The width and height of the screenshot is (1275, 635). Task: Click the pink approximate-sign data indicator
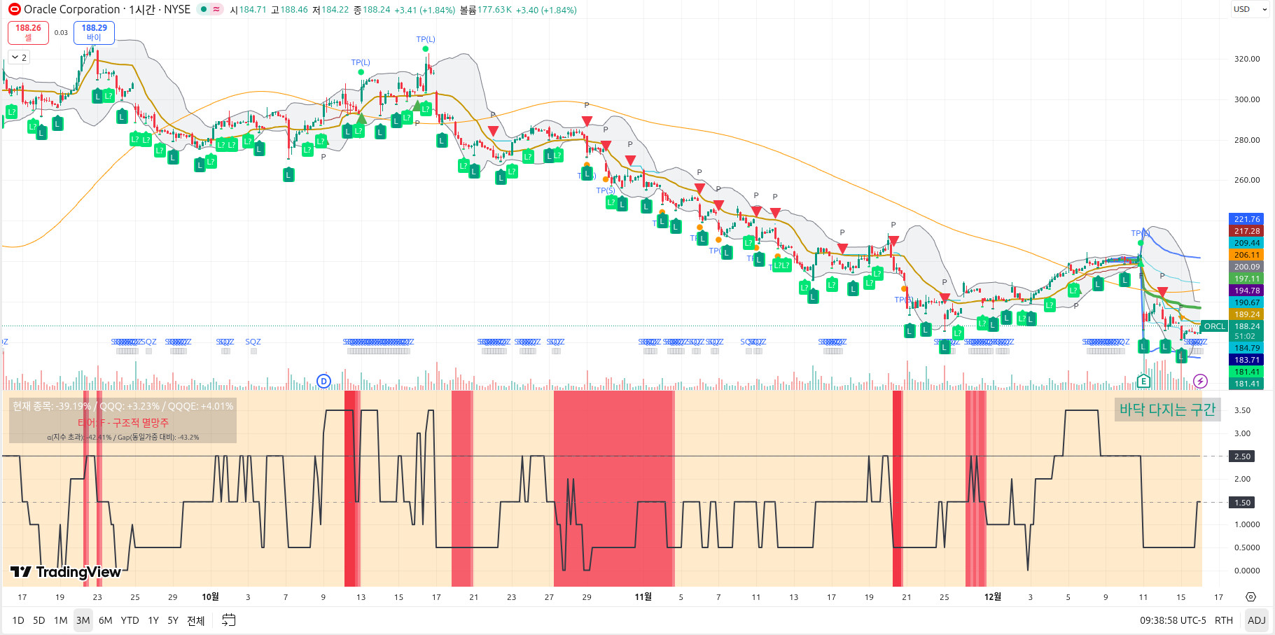tap(216, 9)
